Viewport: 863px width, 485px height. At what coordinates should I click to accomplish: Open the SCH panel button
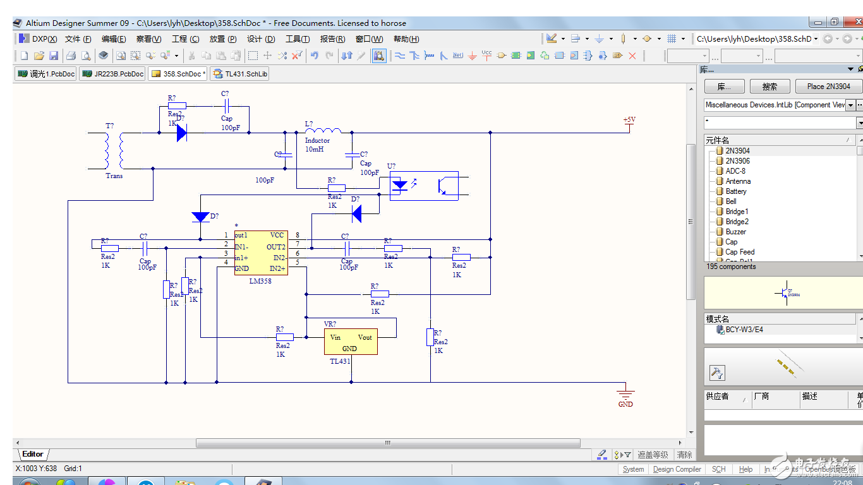point(719,469)
